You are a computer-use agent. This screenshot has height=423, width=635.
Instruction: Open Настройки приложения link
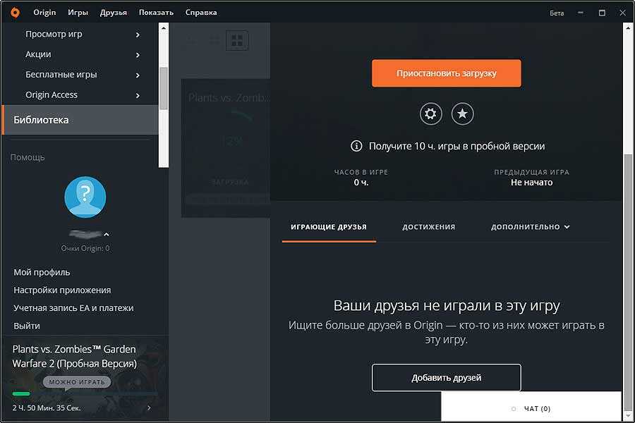(x=62, y=290)
